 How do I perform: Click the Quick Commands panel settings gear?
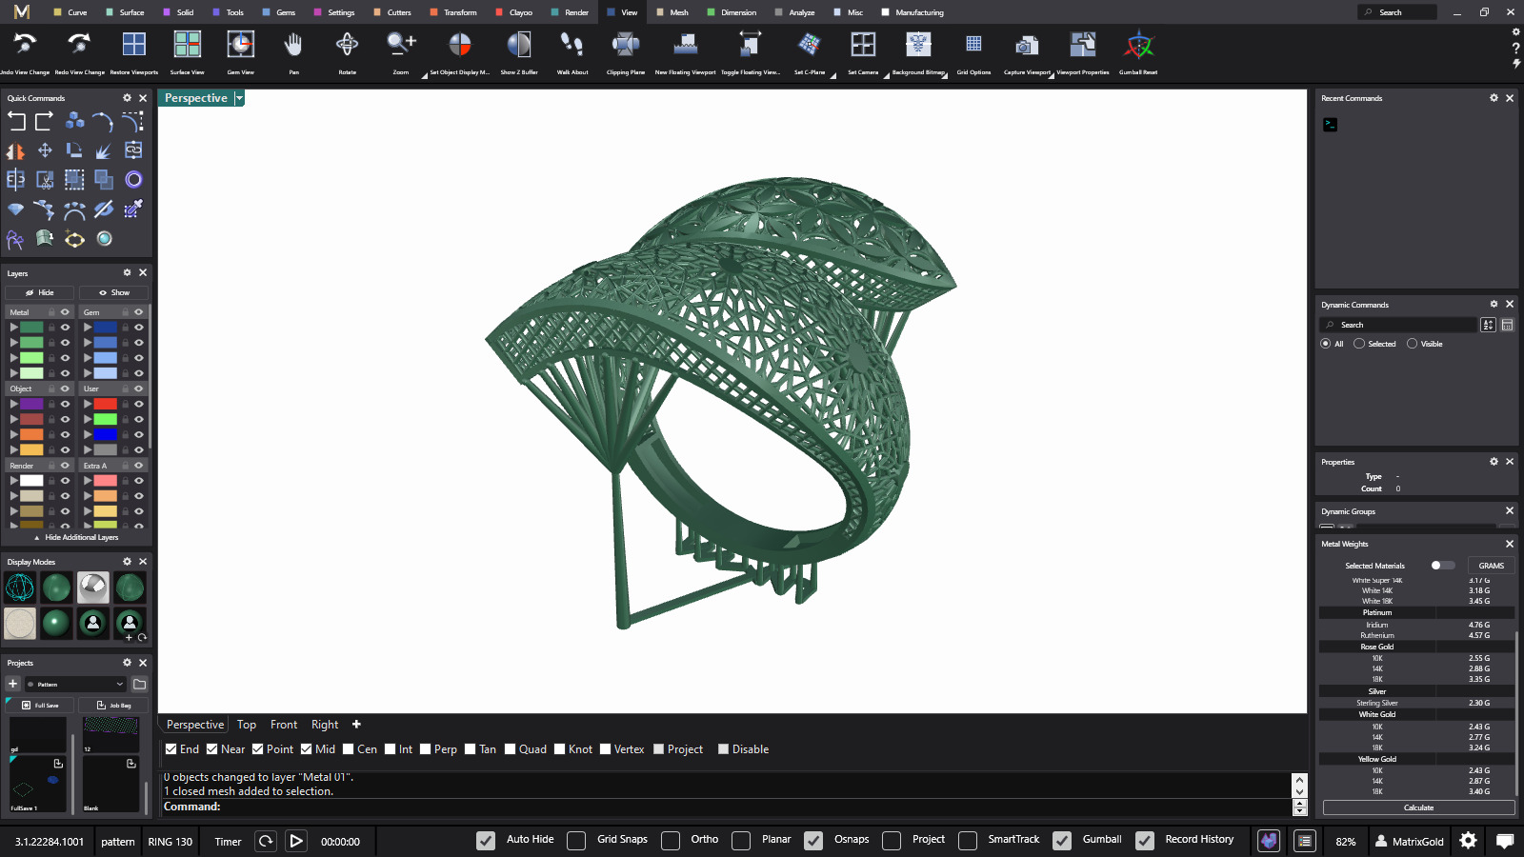[x=127, y=98]
